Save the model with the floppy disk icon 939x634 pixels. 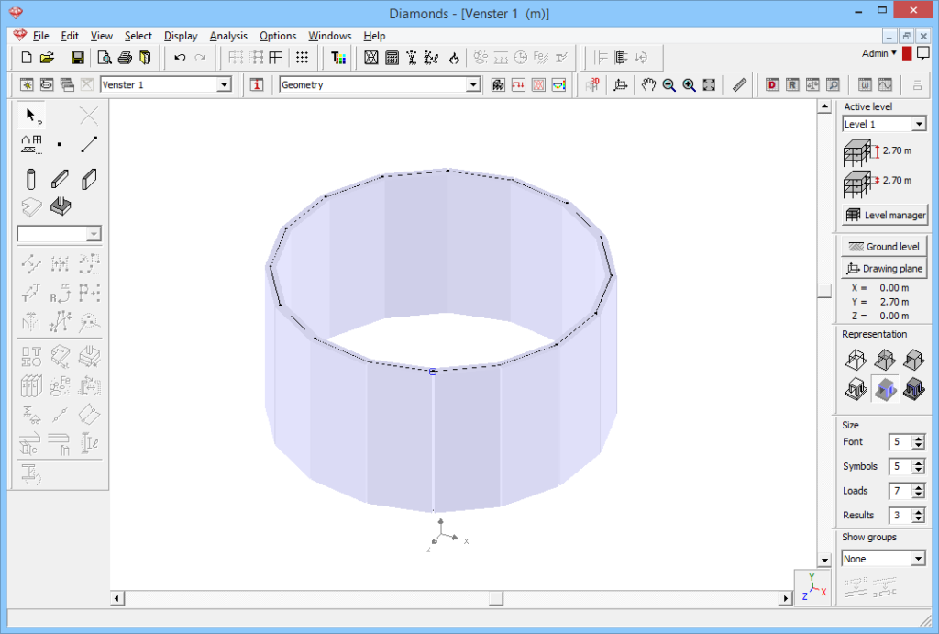(77, 58)
